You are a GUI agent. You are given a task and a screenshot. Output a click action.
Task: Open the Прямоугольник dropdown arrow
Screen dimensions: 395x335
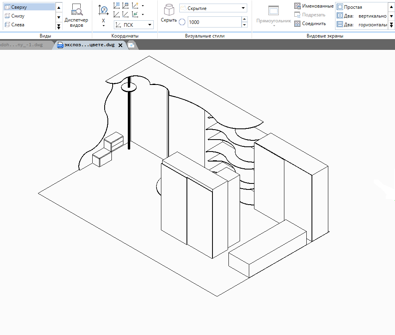coord(274,26)
